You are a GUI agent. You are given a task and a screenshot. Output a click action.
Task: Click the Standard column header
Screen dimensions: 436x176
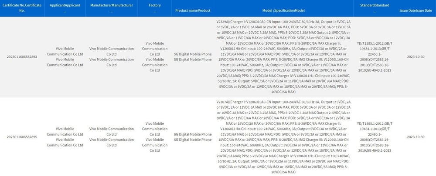[x=375, y=8]
